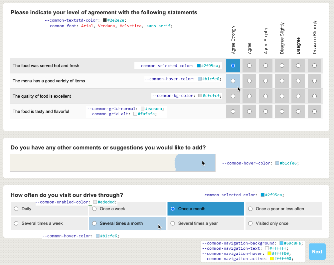
Task: Click the #2e2e2e textstd-color swatch
Action: 105,20
